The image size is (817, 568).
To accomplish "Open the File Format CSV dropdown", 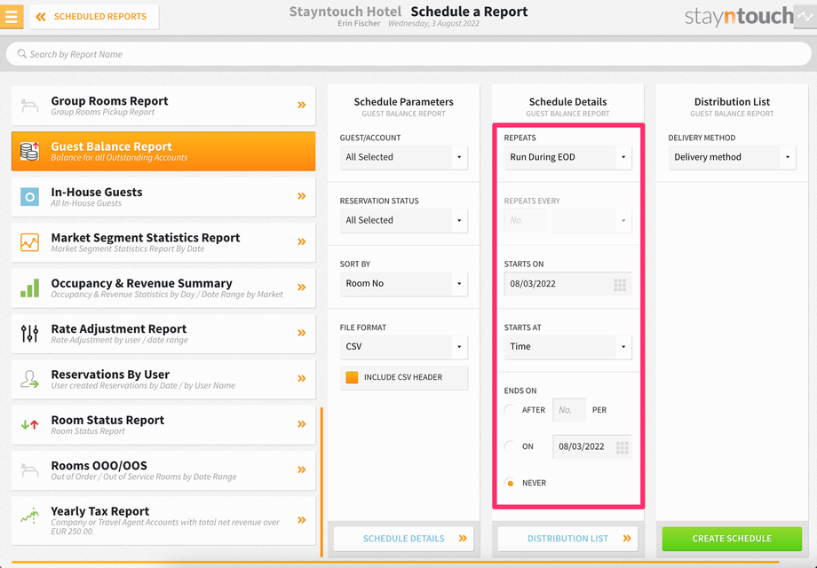I will [404, 347].
